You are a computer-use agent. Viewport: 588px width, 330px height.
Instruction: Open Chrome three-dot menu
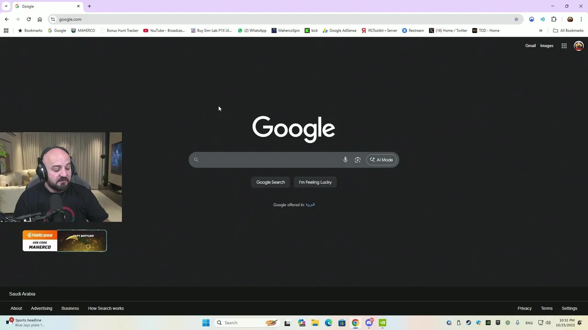[x=581, y=19]
